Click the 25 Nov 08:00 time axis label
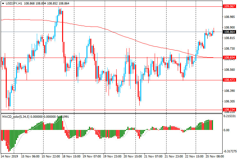 [x=215, y=156]
